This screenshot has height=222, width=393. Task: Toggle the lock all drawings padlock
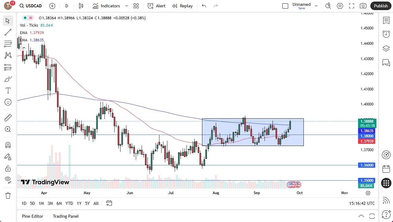pos(8,168)
